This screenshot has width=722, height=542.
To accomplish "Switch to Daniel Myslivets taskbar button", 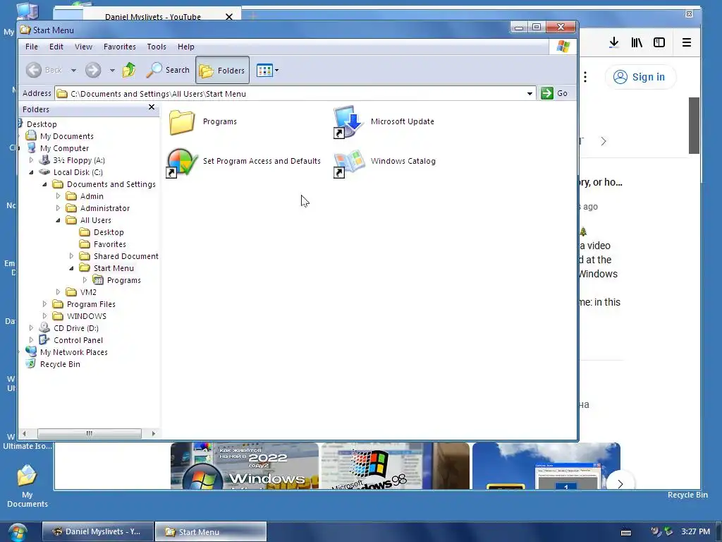I will click(97, 531).
